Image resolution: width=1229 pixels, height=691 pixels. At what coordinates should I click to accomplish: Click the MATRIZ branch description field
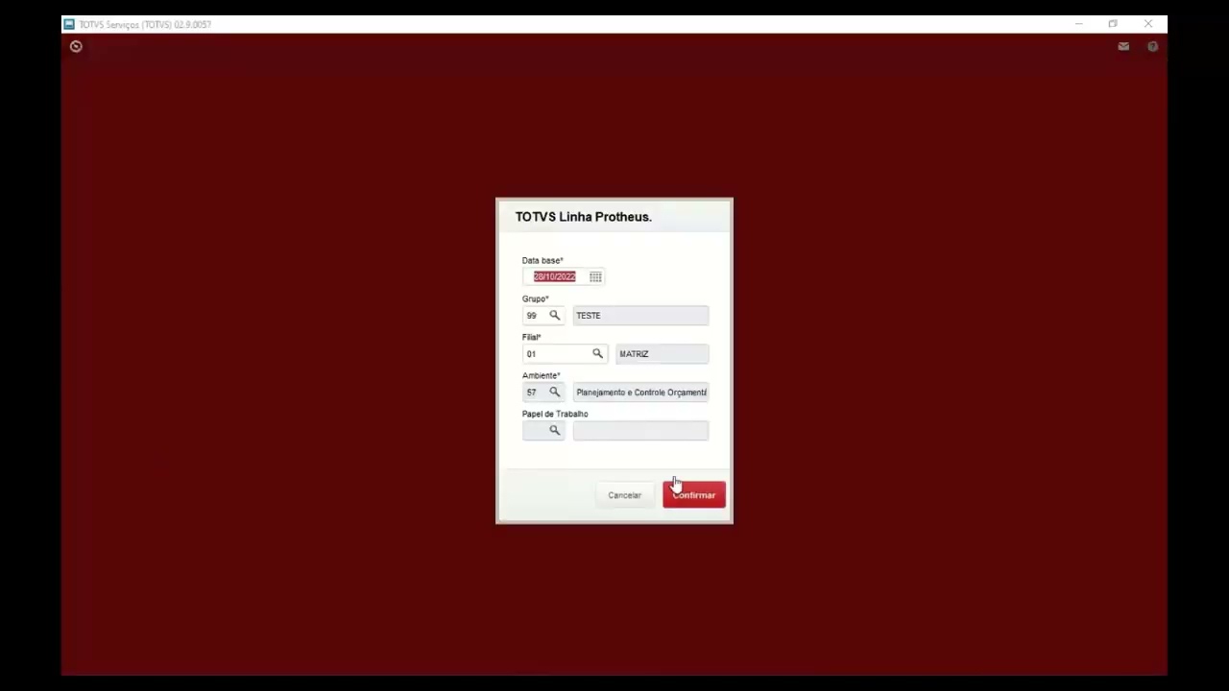pos(663,353)
